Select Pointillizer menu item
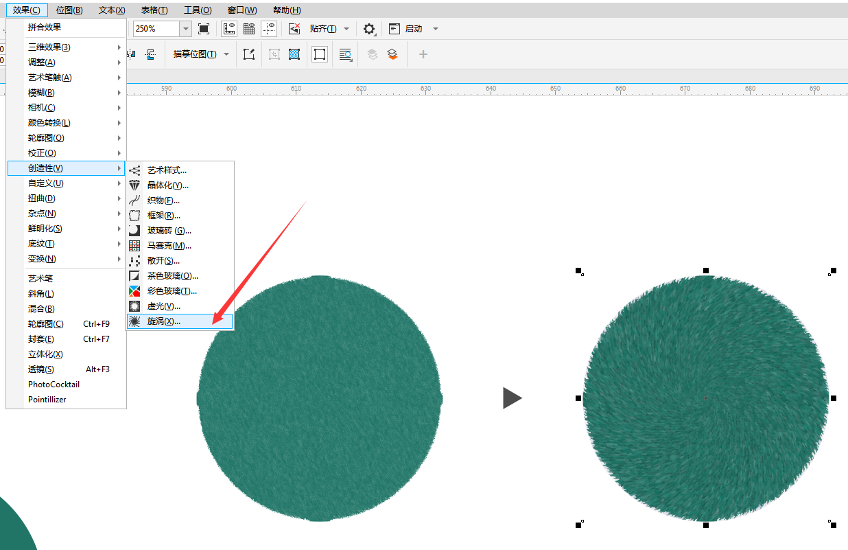Viewport: 848px width, 550px height. tap(67, 400)
